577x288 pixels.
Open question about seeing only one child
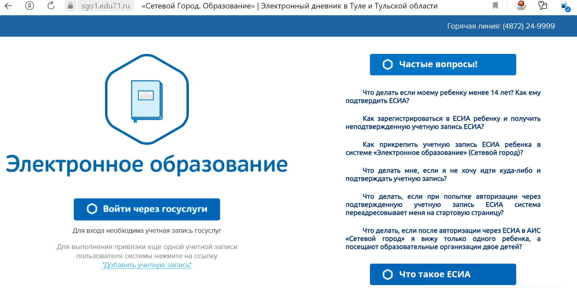443,239
